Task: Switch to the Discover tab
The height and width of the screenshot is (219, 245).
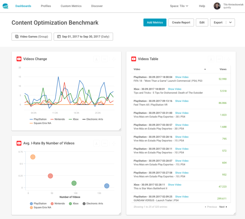Action: tap(97, 6)
